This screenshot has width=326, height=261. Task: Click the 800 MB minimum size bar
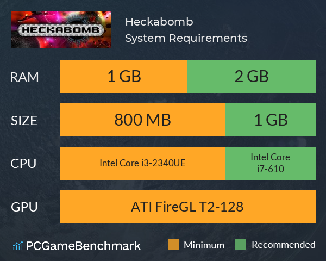[142, 120]
